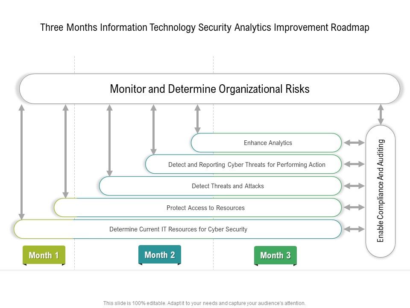Click the Detect Threats and Attacks bar
Screen dimensions: 410x308
tap(220, 186)
